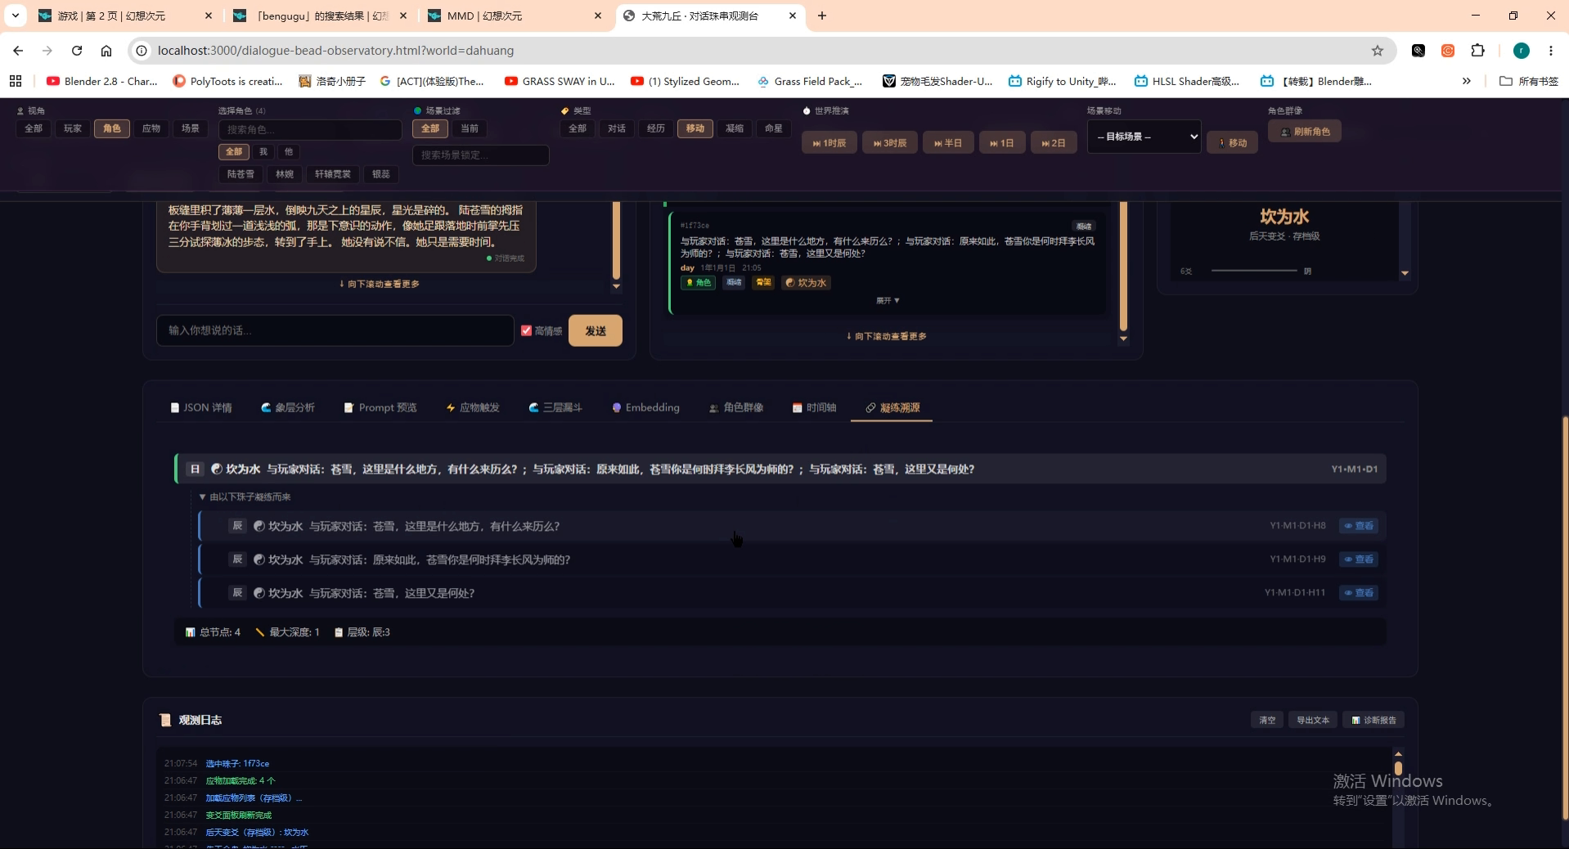Click 导出文本 in 观测日志
1569x849 pixels.
pos(1313,720)
